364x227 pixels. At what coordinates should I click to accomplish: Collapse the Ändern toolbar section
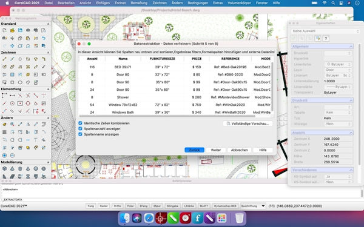coord(49,117)
